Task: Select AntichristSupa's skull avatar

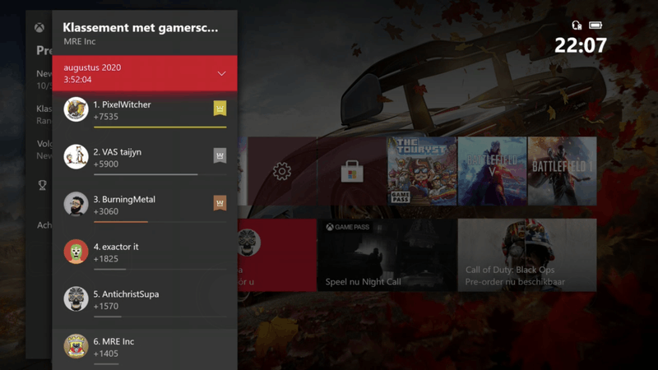Action: coord(76,298)
